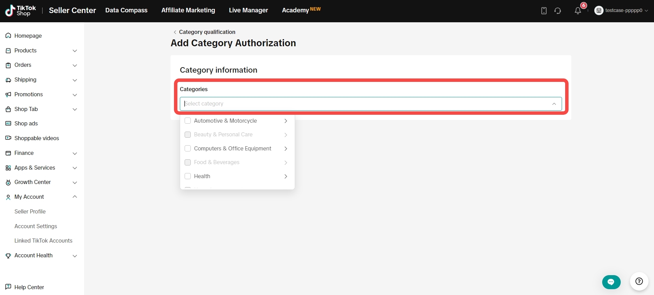Click the notification bell icon

[x=578, y=11]
